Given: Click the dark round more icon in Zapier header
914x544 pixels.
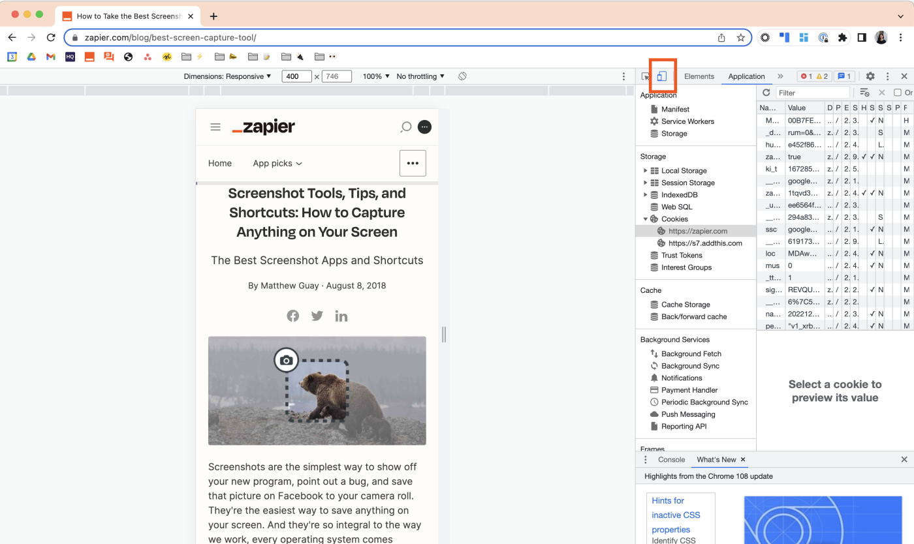Looking at the screenshot, I should [x=424, y=127].
